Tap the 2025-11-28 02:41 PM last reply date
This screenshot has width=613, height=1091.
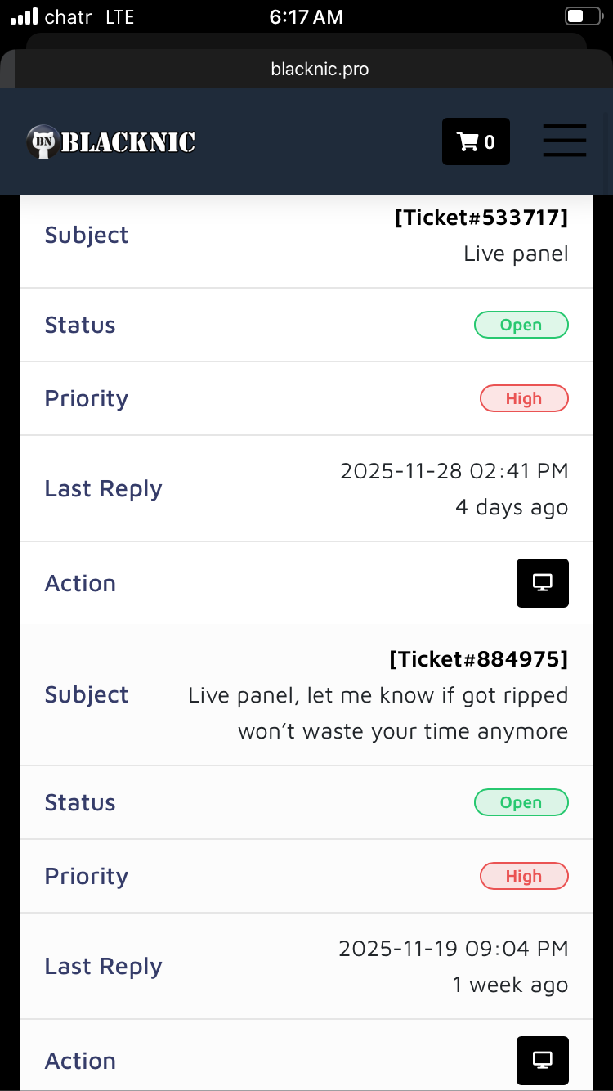tap(454, 471)
